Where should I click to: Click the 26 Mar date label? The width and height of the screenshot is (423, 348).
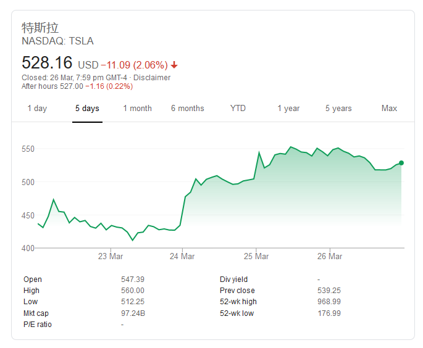pyautogui.click(x=330, y=256)
